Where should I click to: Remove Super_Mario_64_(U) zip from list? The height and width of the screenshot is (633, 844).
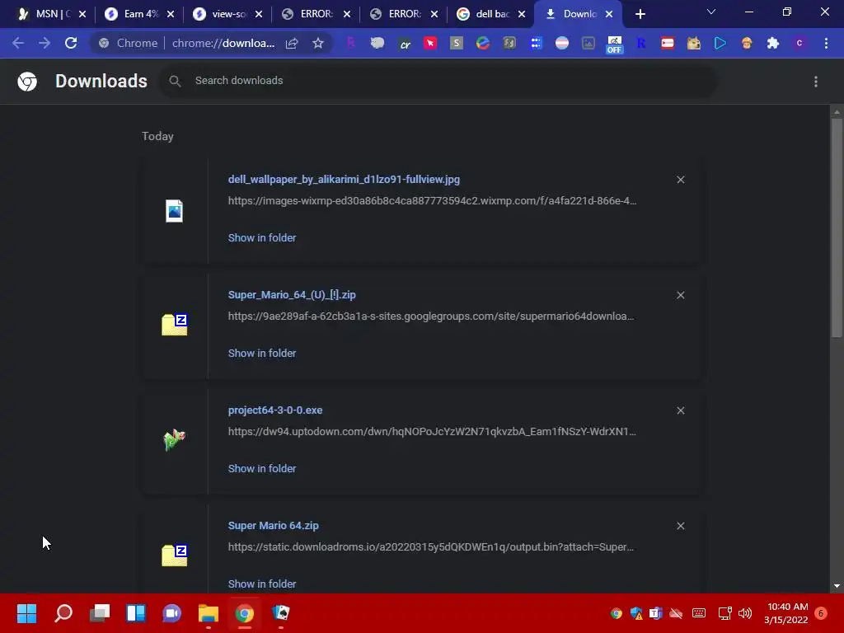click(x=680, y=295)
